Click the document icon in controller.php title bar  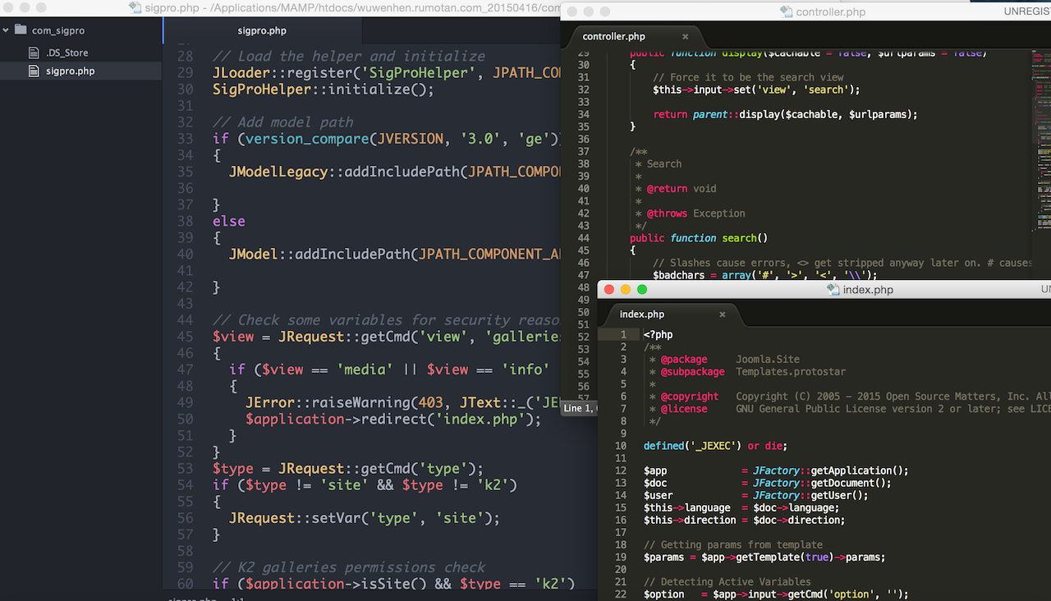point(787,11)
